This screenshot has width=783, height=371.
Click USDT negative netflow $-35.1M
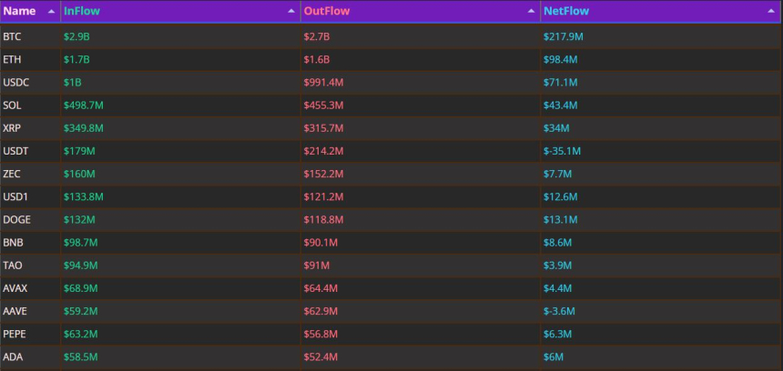[562, 151]
